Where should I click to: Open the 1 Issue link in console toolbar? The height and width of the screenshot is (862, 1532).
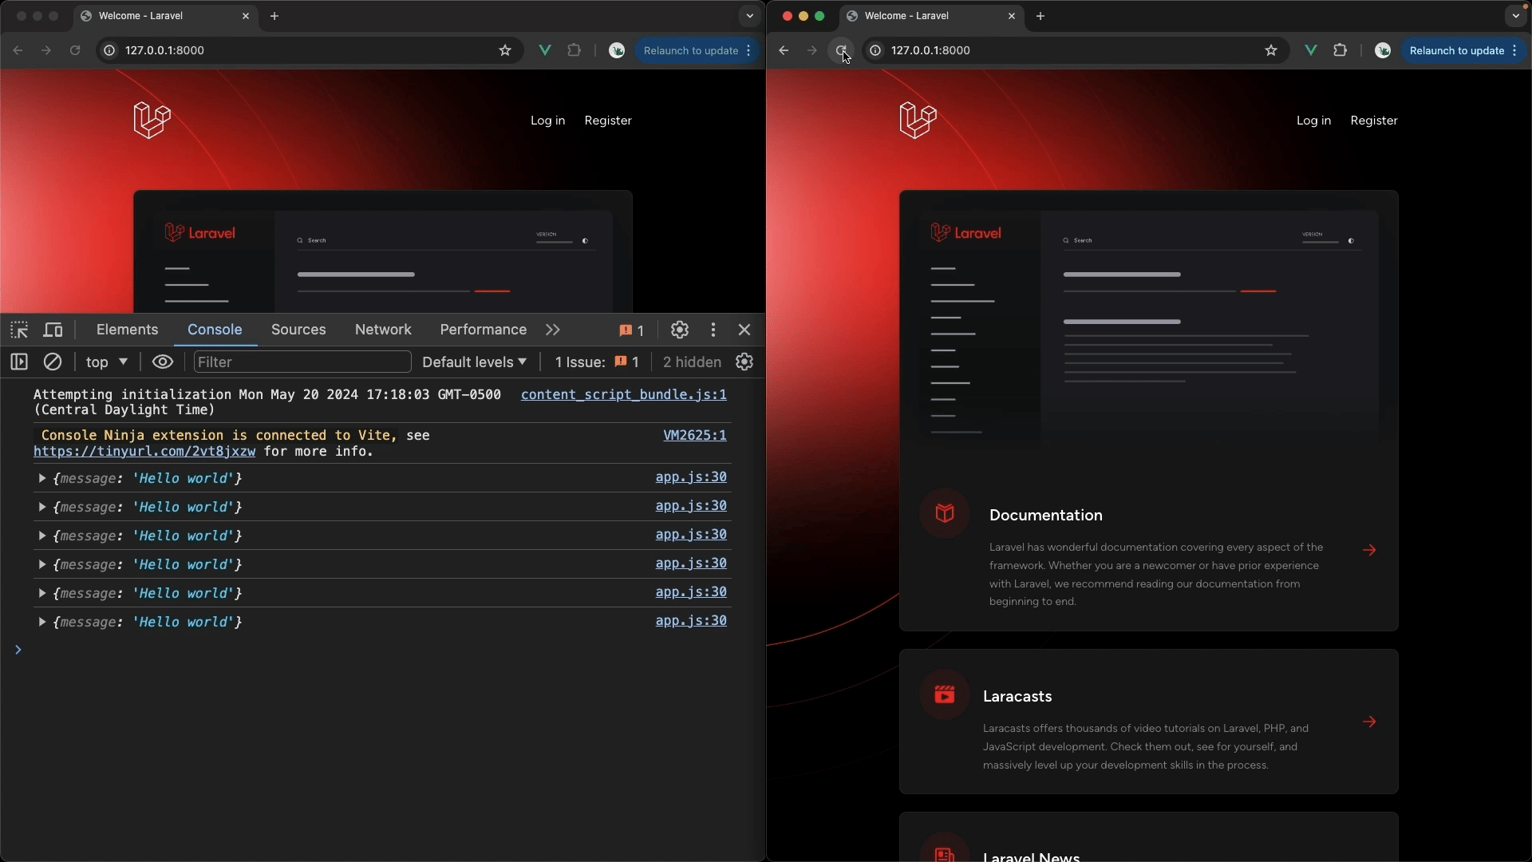coord(597,362)
